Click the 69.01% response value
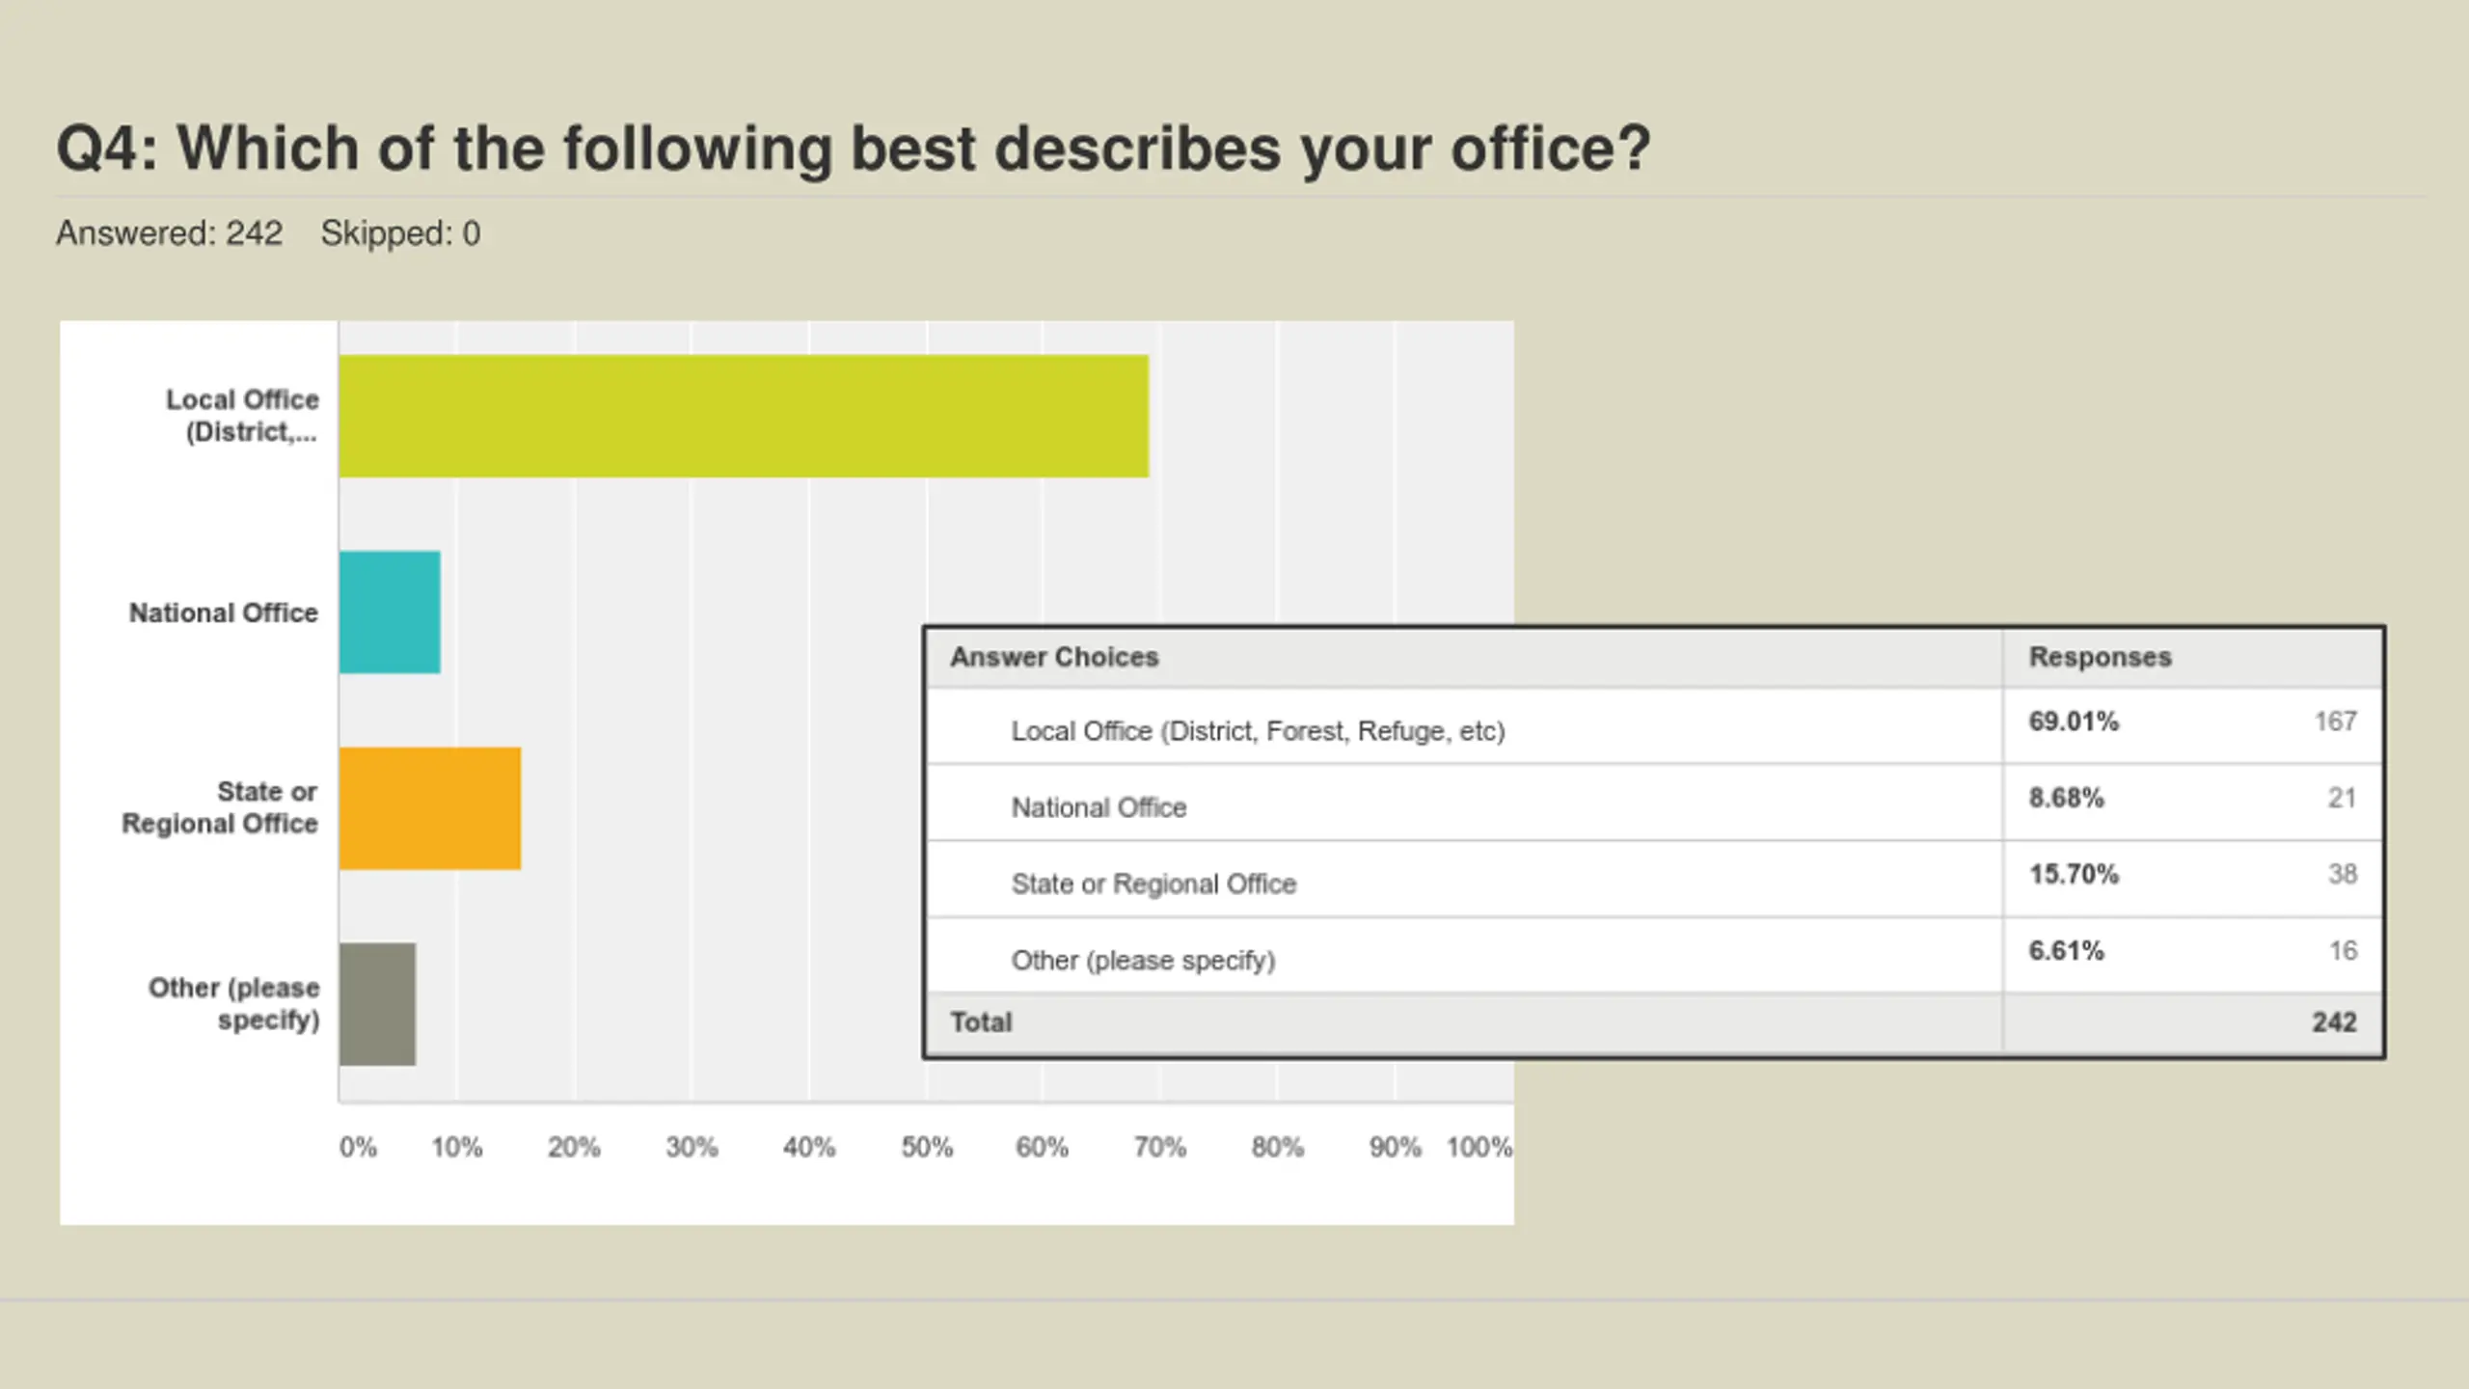2469x1389 pixels. (2074, 722)
